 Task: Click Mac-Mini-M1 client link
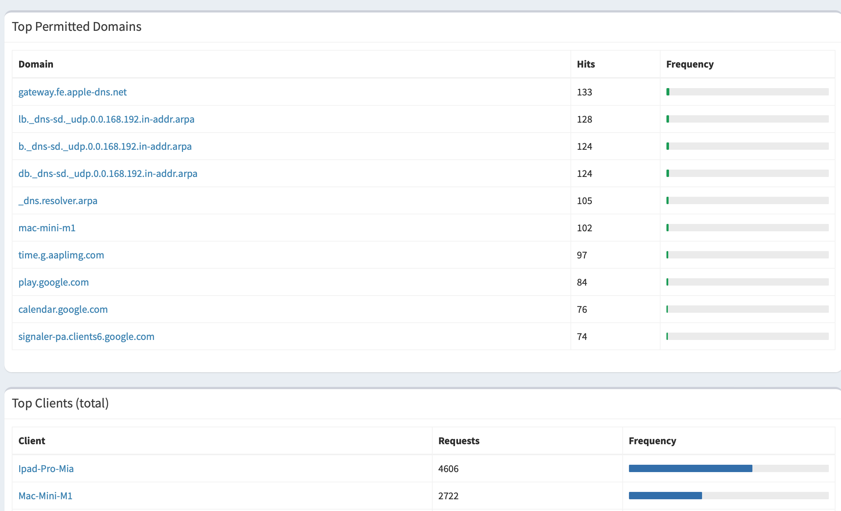45,496
